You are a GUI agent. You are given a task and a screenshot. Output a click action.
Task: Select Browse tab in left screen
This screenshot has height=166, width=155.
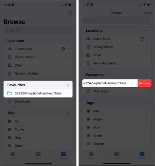pyautogui.click(x=63, y=155)
